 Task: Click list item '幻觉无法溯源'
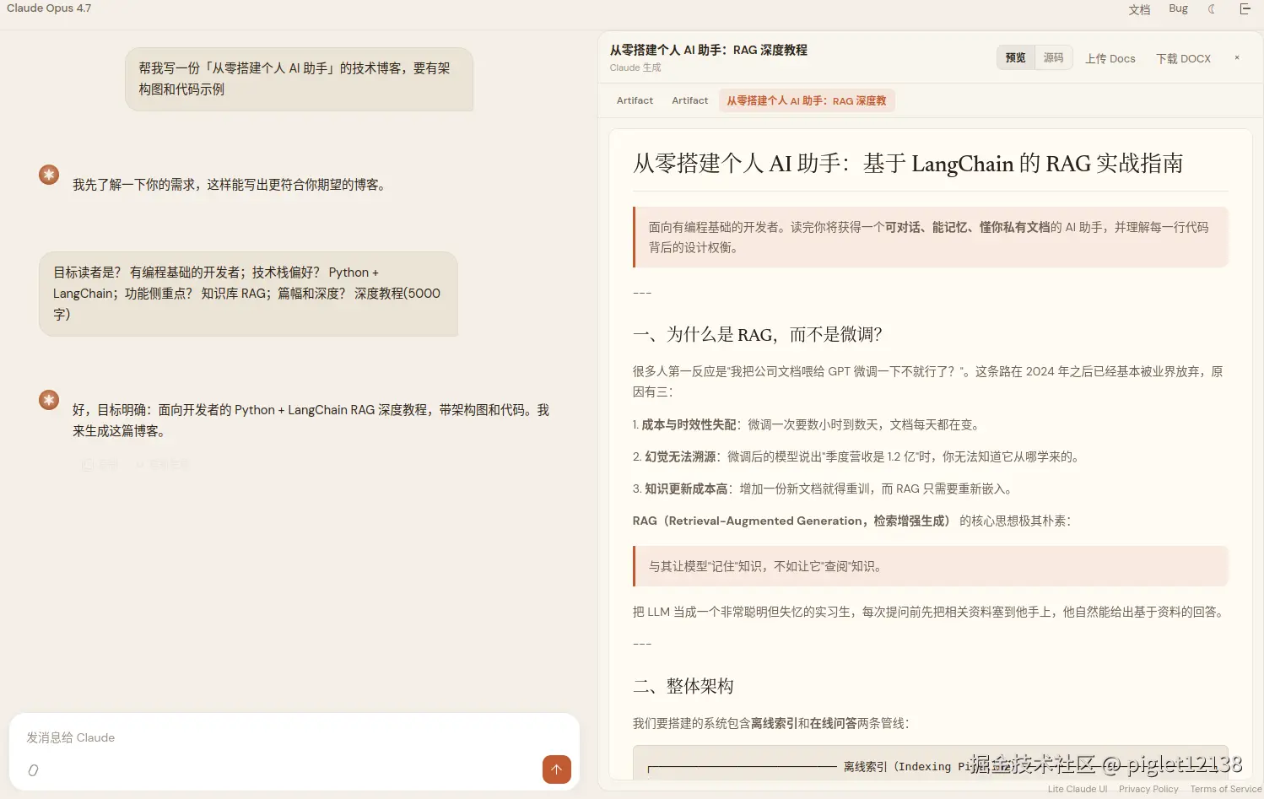[856, 456]
